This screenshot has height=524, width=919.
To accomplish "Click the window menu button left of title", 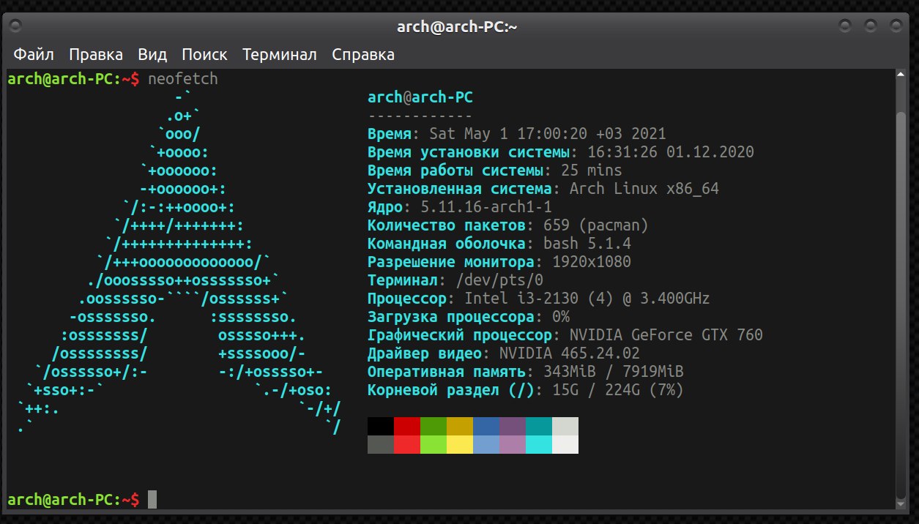I will pos(16,26).
